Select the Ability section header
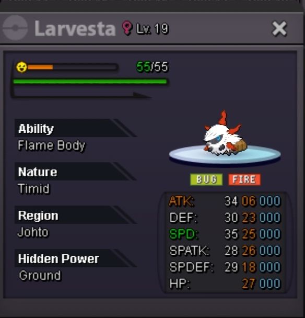305x318 pixels. pyautogui.click(x=75, y=128)
